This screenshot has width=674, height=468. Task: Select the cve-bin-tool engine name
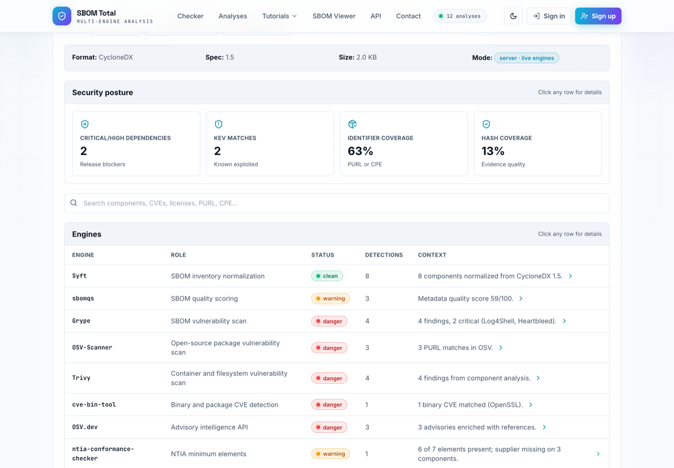pyautogui.click(x=94, y=405)
